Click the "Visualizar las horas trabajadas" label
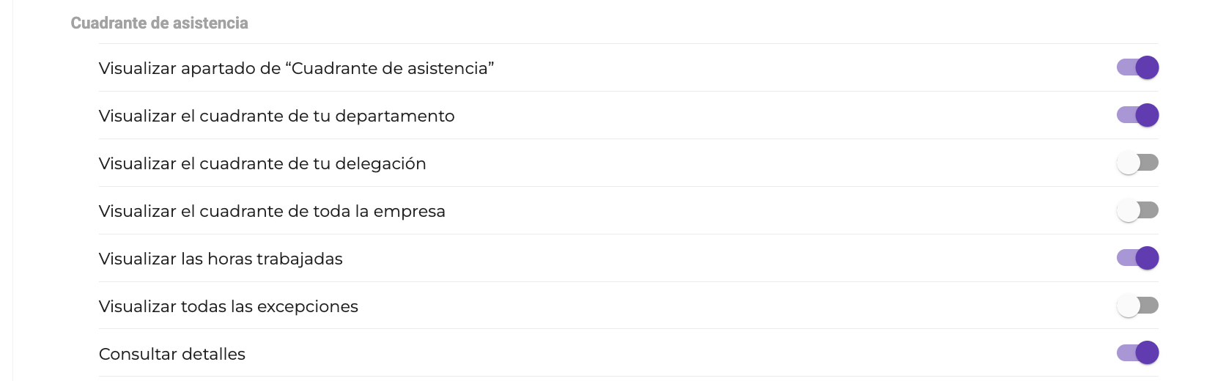The image size is (1215, 381). point(221,259)
